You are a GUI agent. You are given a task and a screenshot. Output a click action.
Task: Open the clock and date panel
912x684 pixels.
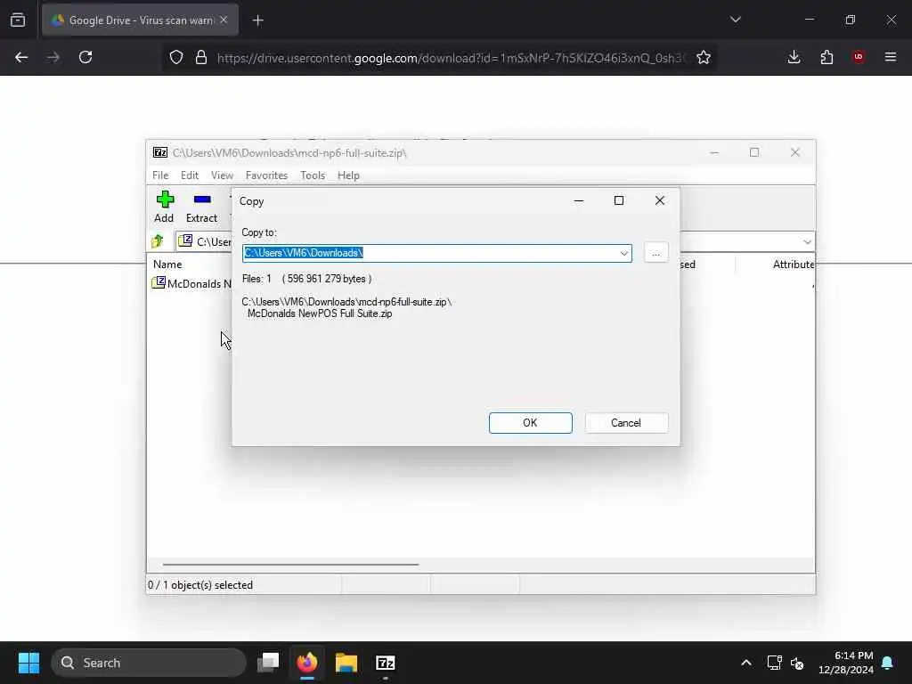(846, 663)
